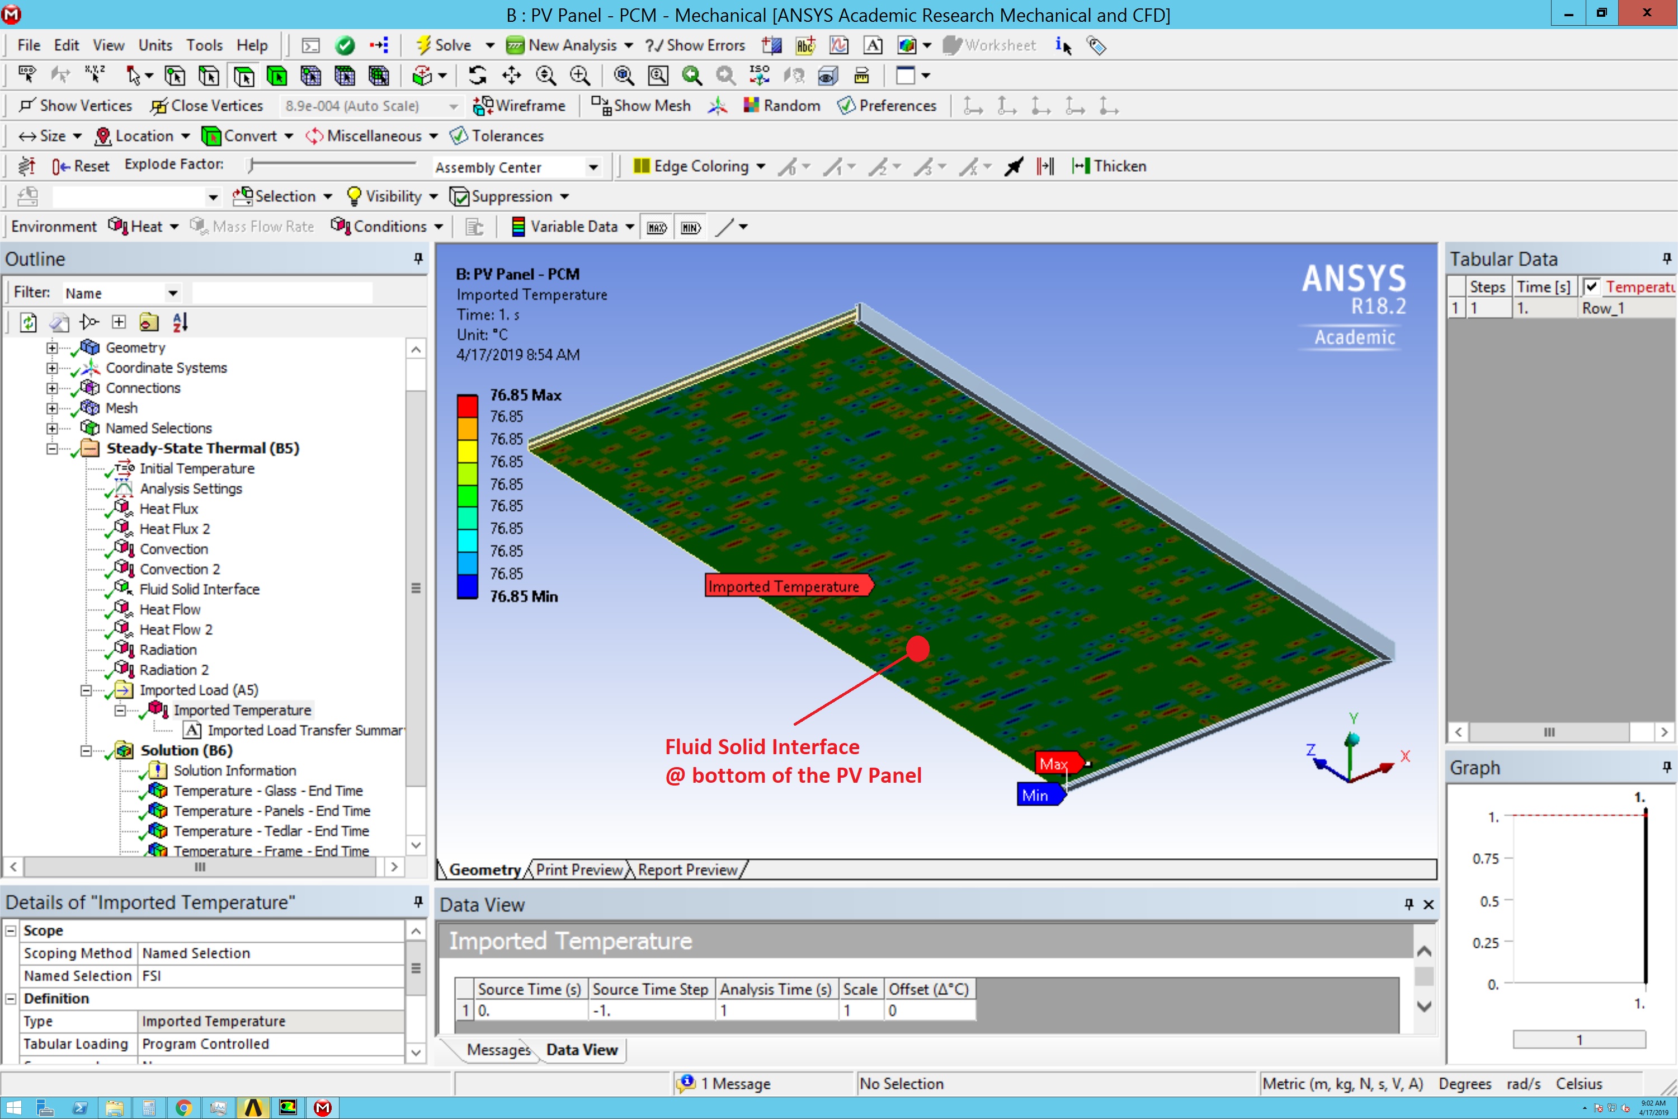
Task: Open the Units menu
Action: [x=155, y=46]
